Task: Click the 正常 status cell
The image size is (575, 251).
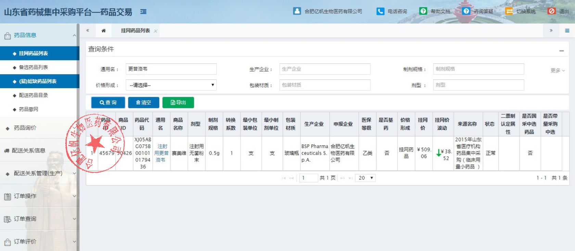Action: 490,153
